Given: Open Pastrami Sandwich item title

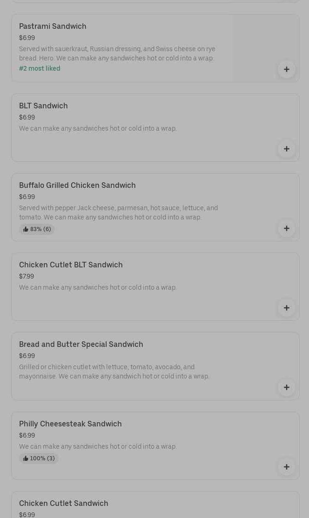Looking at the screenshot, I should pyautogui.click(x=53, y=27).
